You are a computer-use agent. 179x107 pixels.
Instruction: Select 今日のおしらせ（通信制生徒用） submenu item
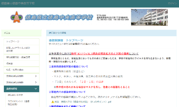(x=22, y=103)
